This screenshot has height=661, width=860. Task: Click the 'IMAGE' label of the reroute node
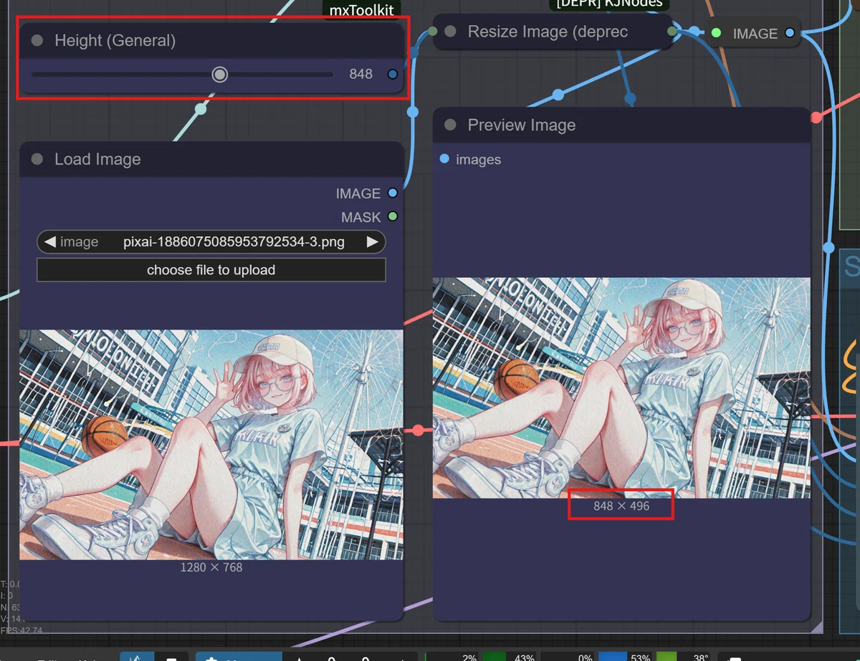click(755, 34)
